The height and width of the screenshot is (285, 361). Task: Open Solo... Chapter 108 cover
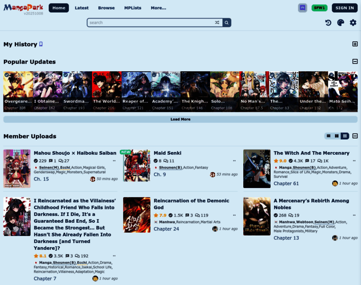[225, 92]
